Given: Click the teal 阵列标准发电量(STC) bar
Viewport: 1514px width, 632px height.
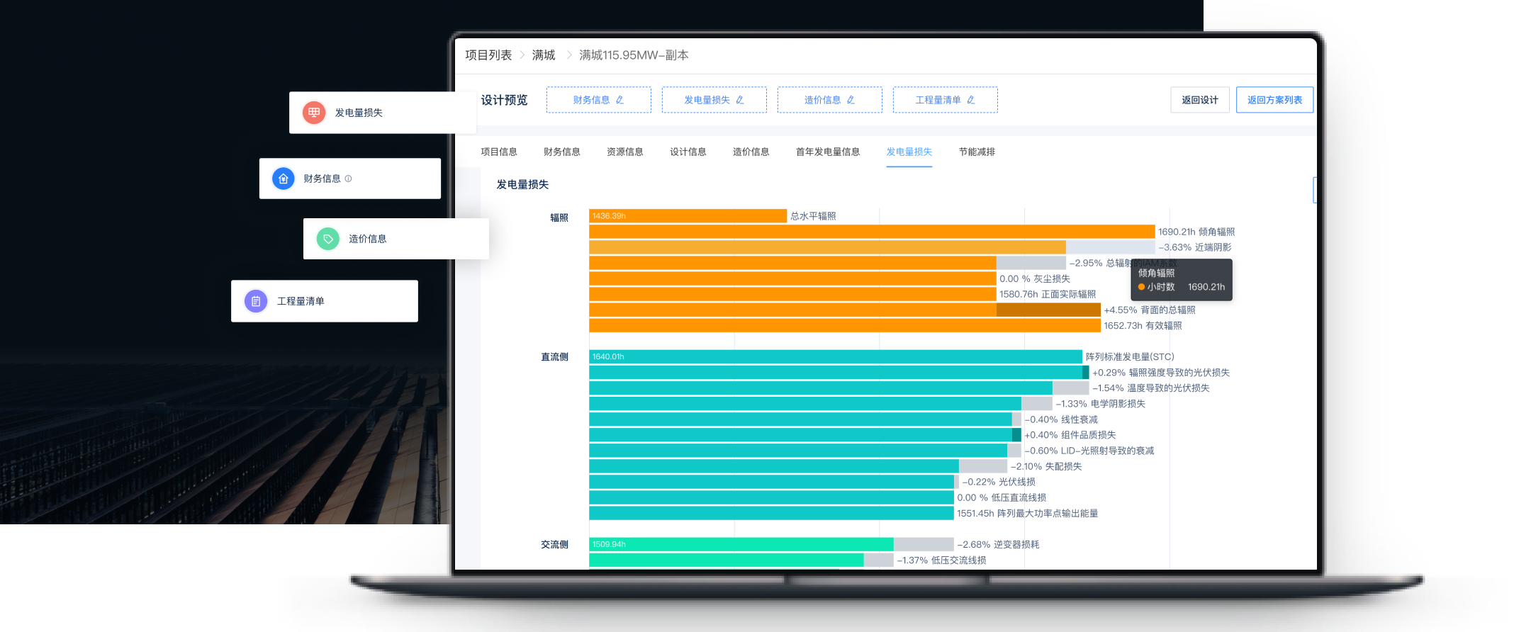Looking at the screenshot, I should click(x=835, y=357).
